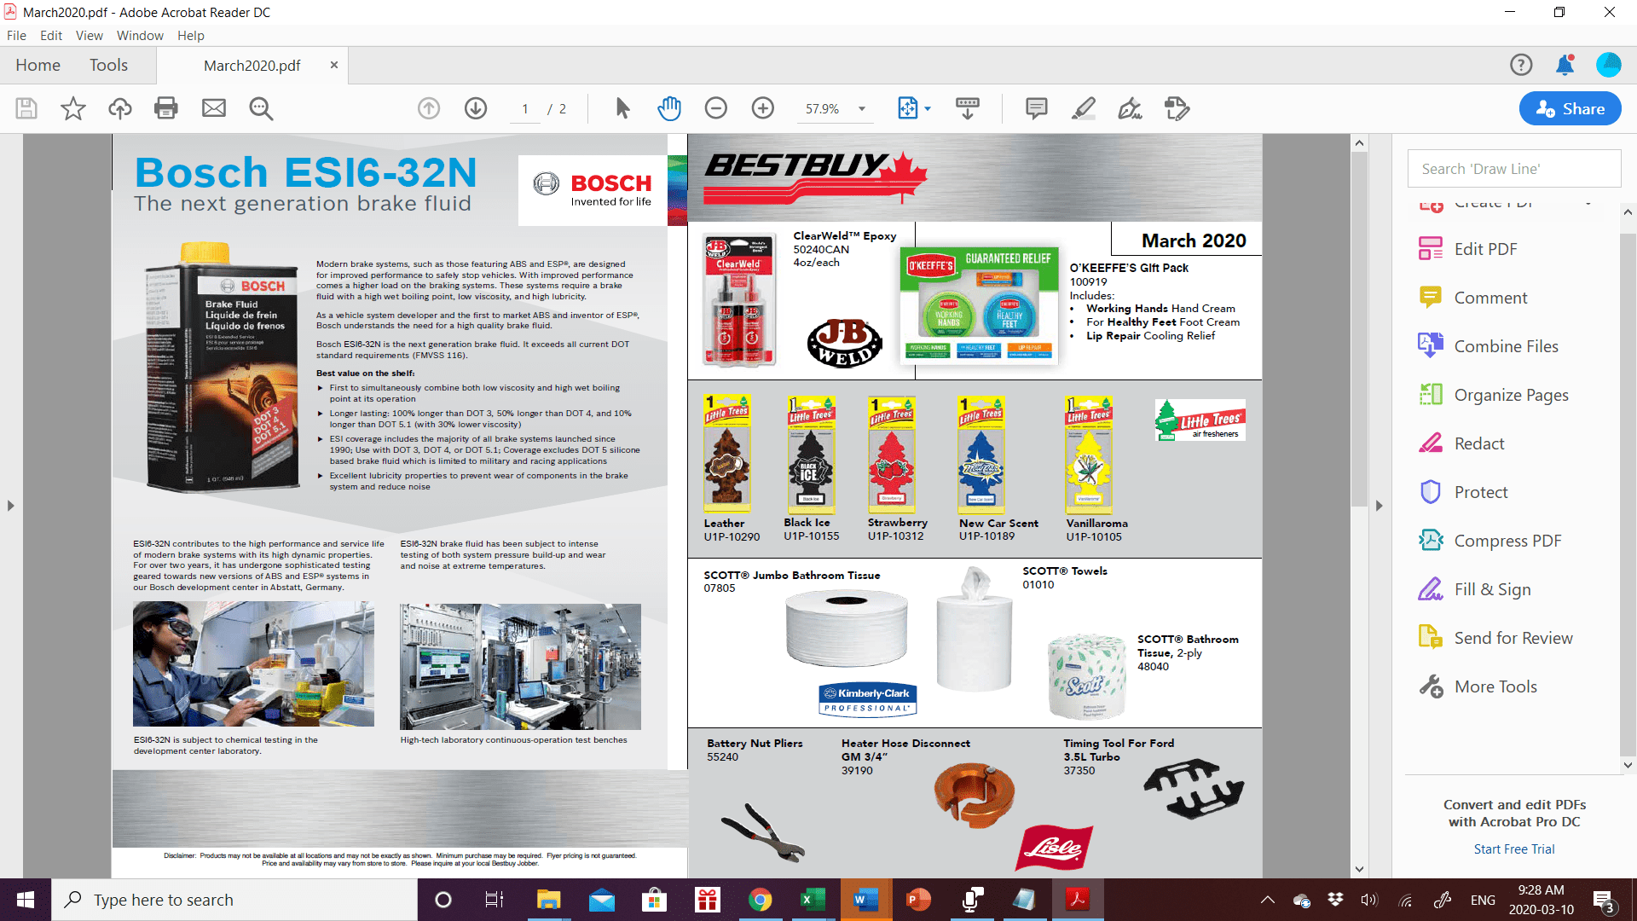Open Combine Files tool
Viewport: 1637px width, 921px height.
click(1506, 346)
